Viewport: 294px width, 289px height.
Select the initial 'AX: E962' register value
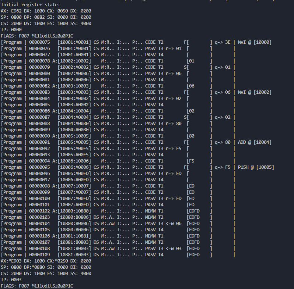[x=11, y=11]
